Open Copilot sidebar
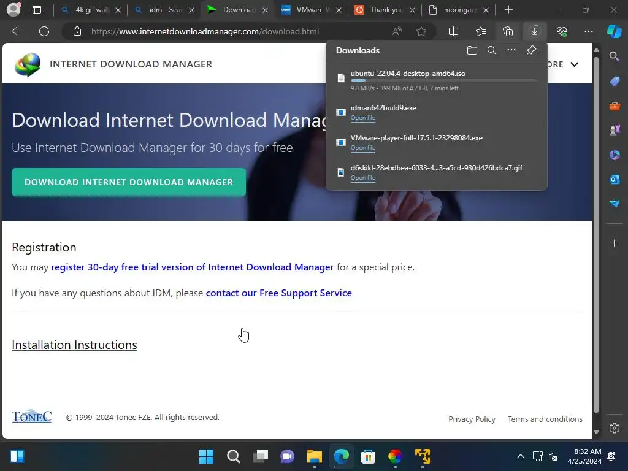Image resolution: width=628 pixels, height=471 pixels. [615, 31]
